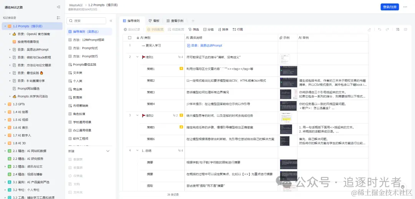Viewport: 415px width, 199px height.
Task: Open 2.2 精选：AI 研究报告 in tree
Action: pos(28,159)
